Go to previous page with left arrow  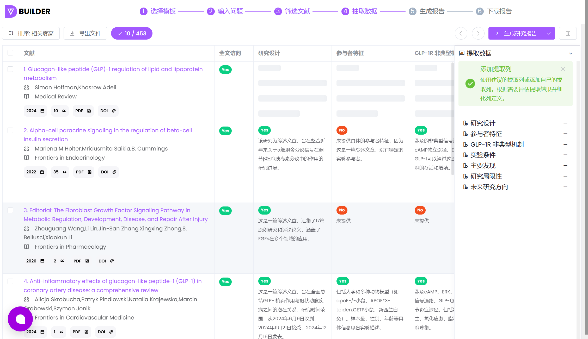coord(461,33)
